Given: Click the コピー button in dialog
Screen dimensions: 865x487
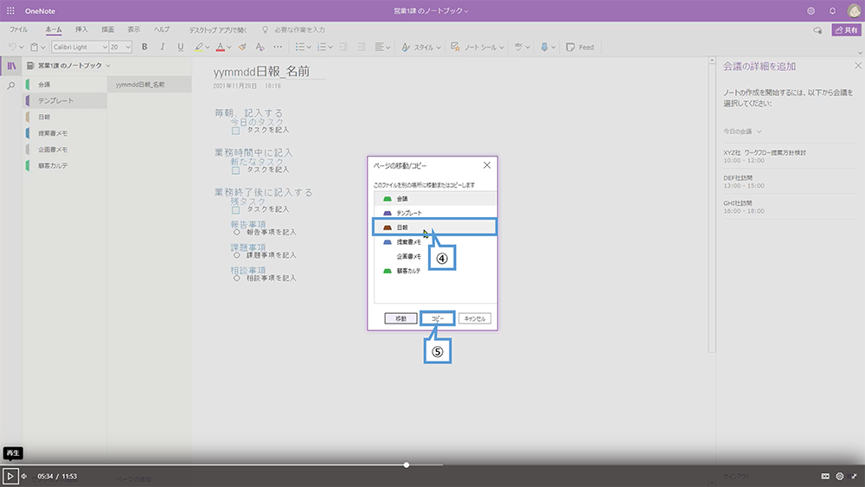Looking at the screenshot, I should pyautogui.click(x=438, y=318).
